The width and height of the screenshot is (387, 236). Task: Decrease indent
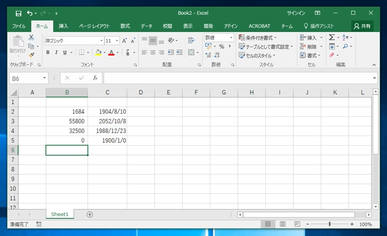click(171, 53)
